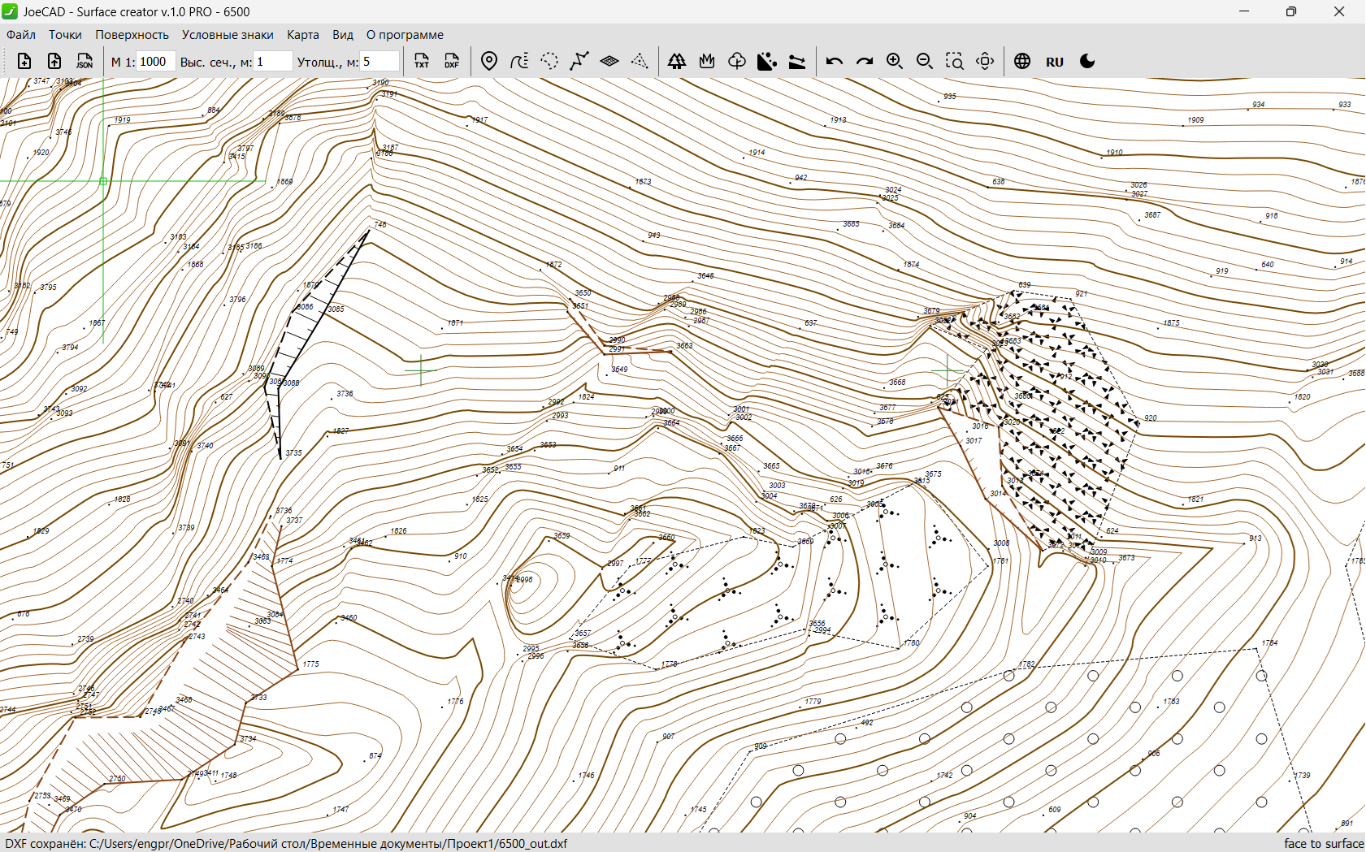Click the slope arrow symbol icon

(797, 62)
